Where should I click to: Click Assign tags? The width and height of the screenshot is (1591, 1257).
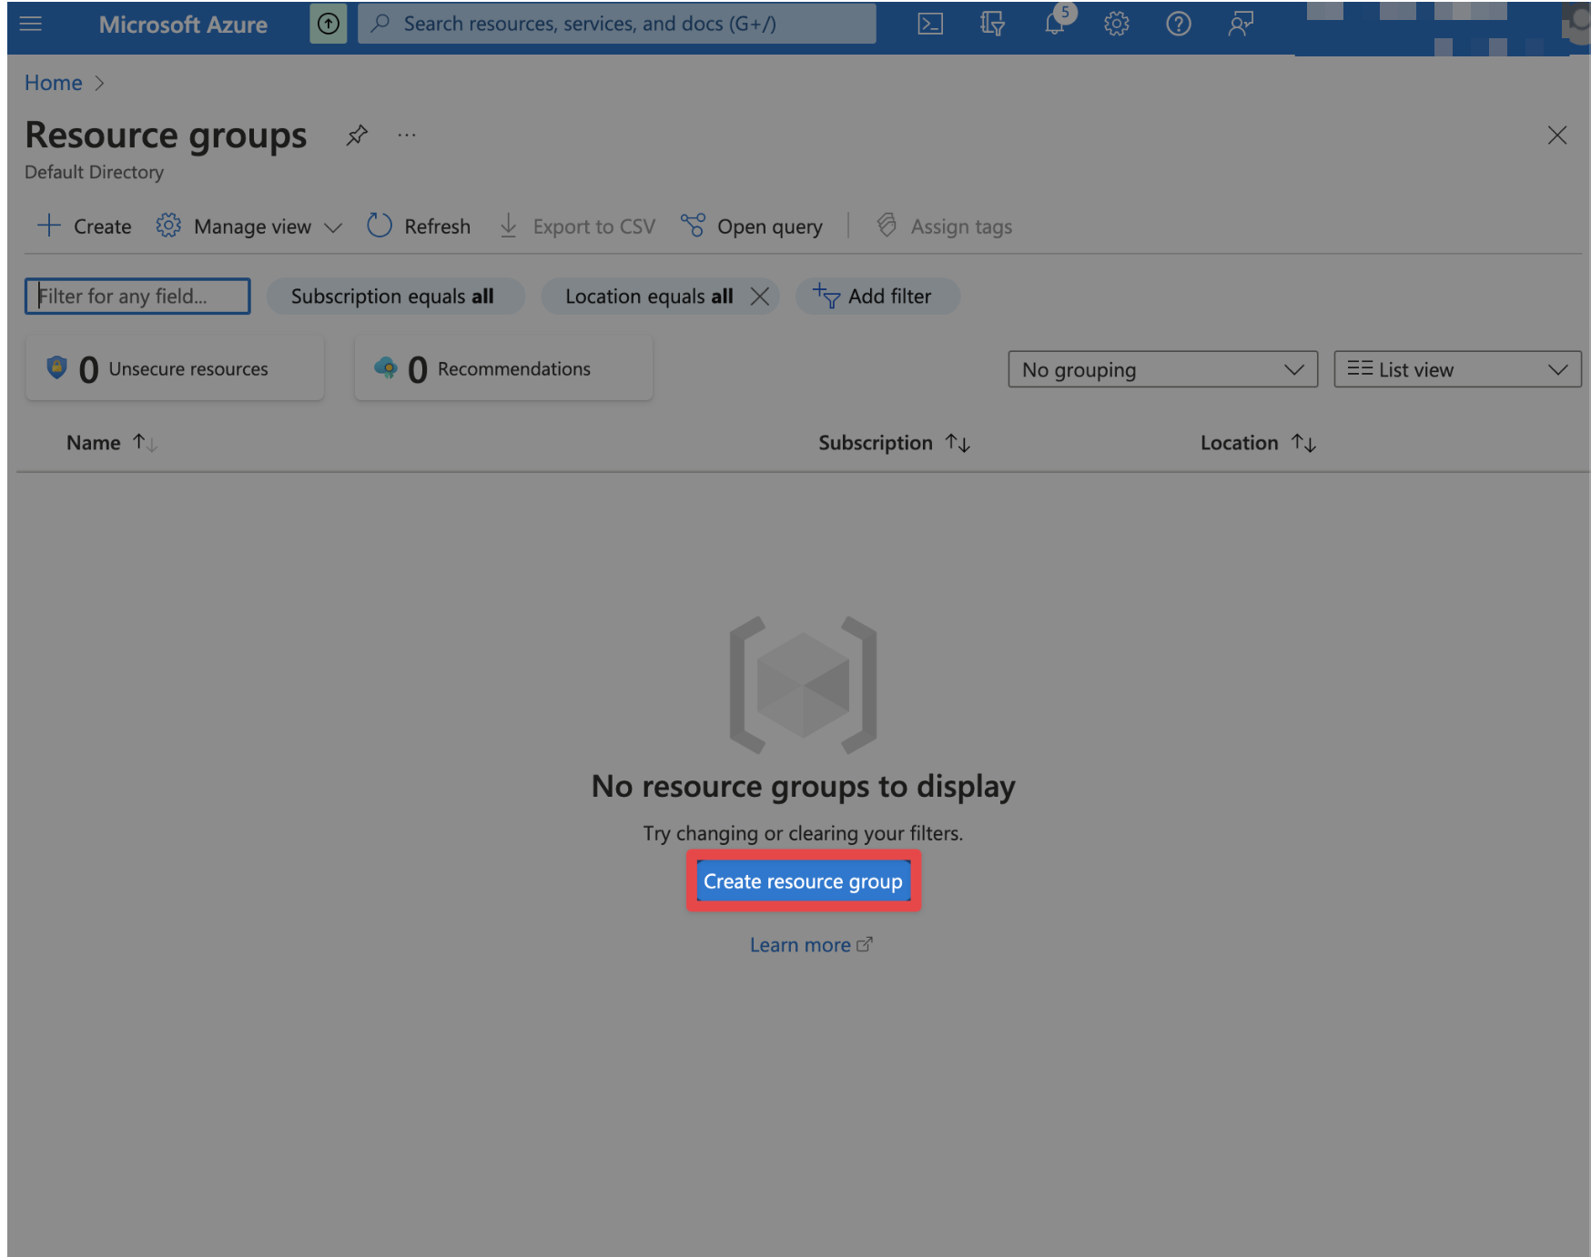944,226
